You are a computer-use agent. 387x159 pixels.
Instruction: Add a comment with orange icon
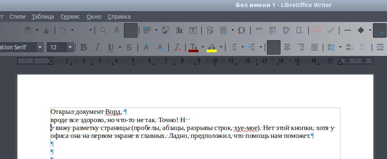[317, 30]
